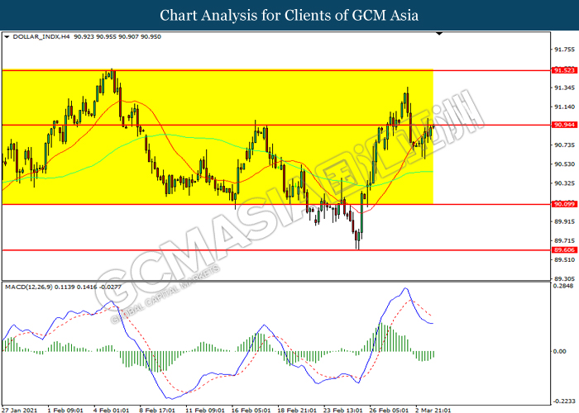This screenshot has width=579, height=413.
Task: Click the 89.715 price axis value
Action: point(565,241)
